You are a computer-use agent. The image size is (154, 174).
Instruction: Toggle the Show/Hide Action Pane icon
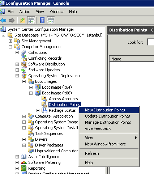[x=51, y=20]
